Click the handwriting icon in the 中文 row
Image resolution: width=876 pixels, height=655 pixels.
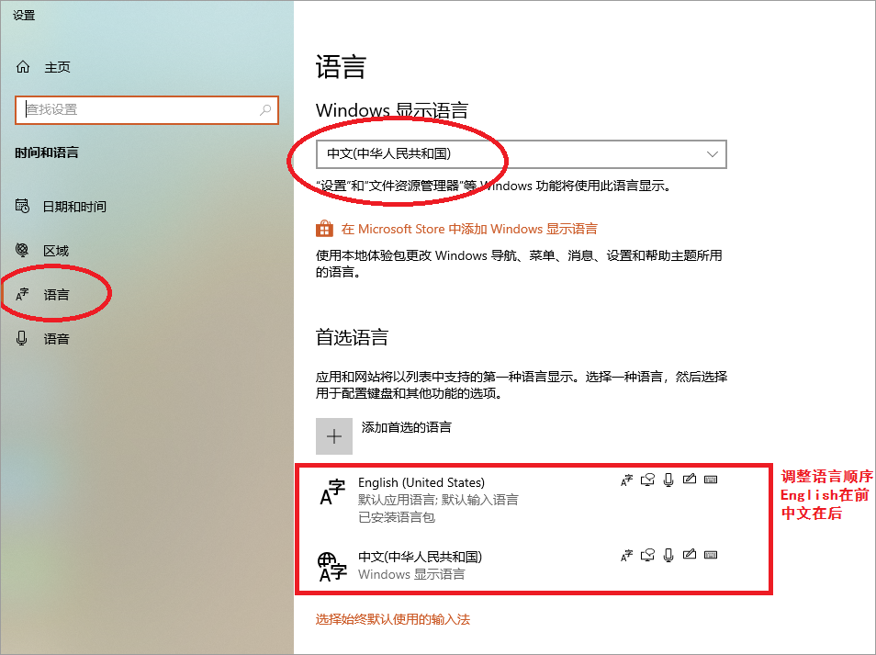[x=690, y=554]
